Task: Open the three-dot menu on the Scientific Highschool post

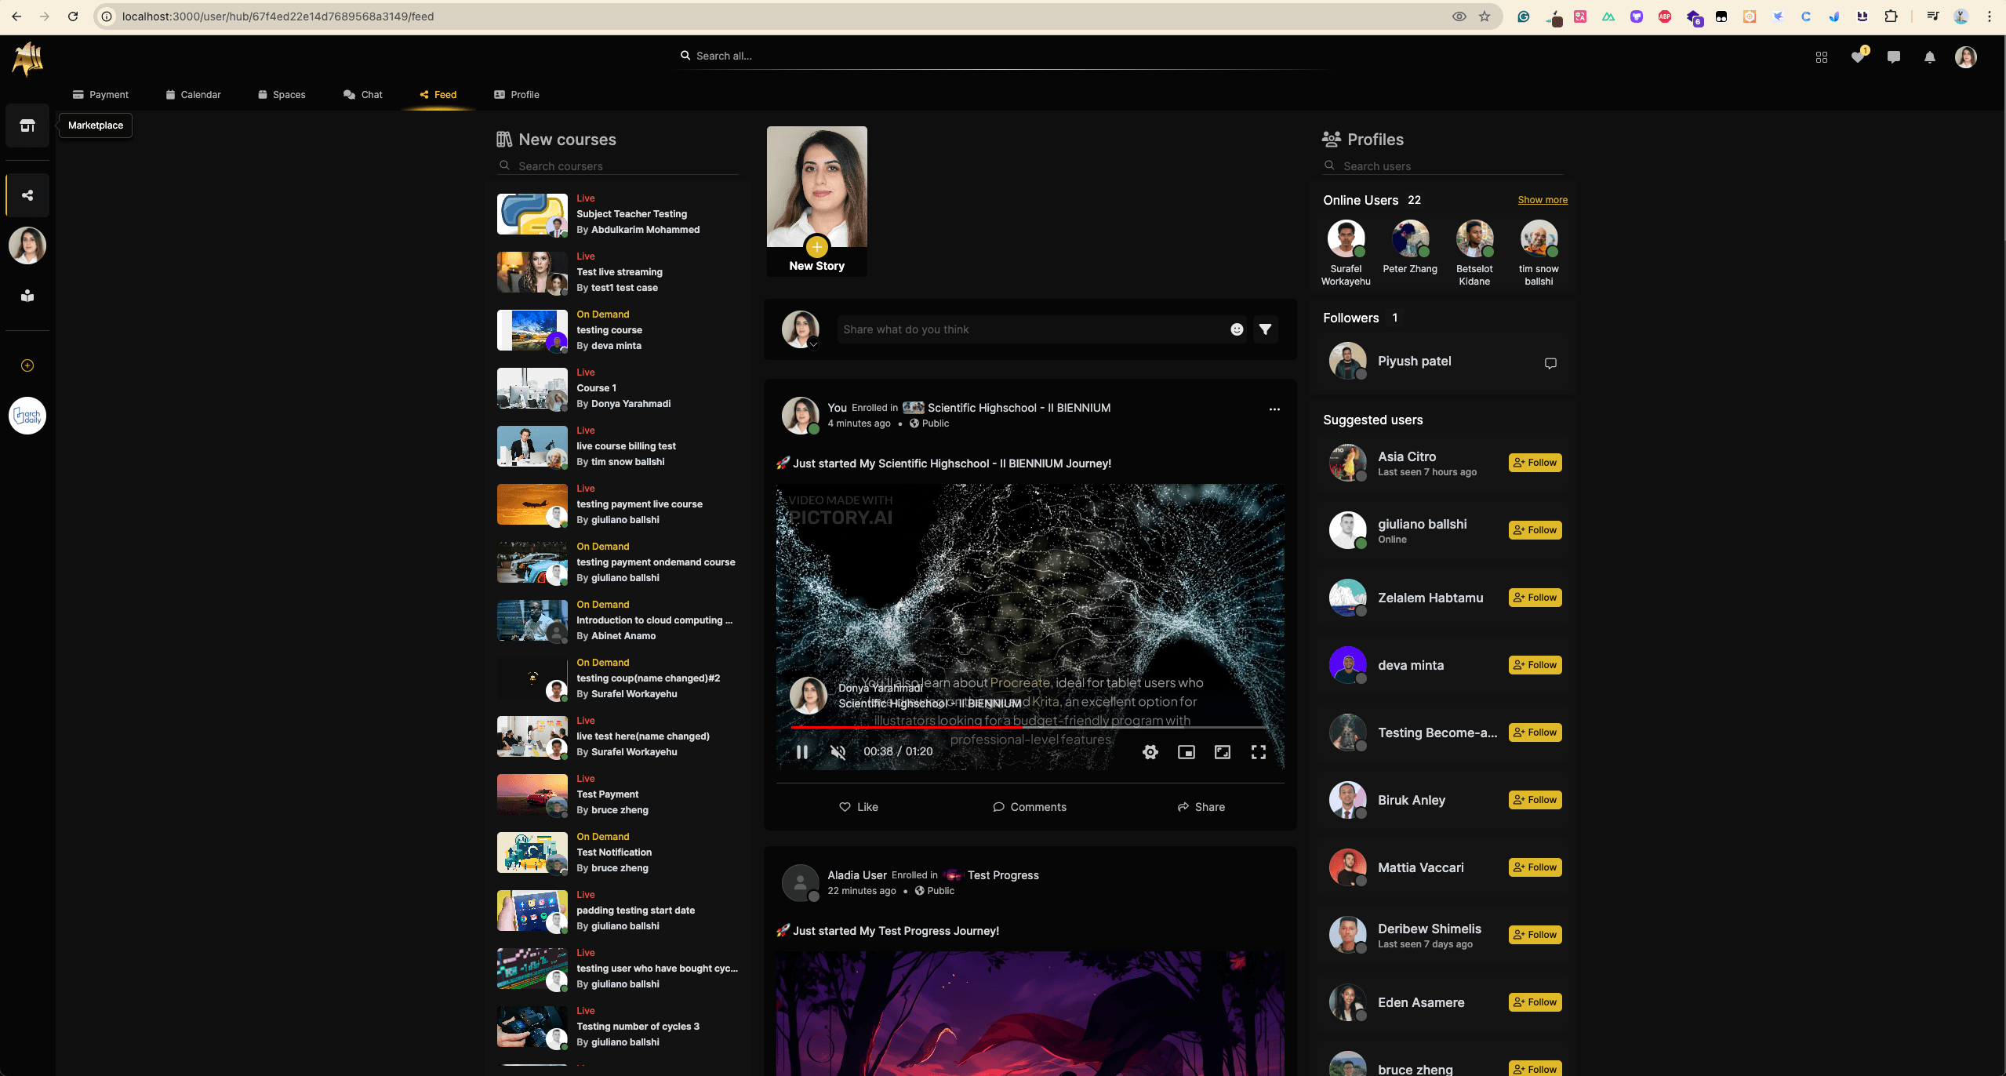Action: [1274, 409]
